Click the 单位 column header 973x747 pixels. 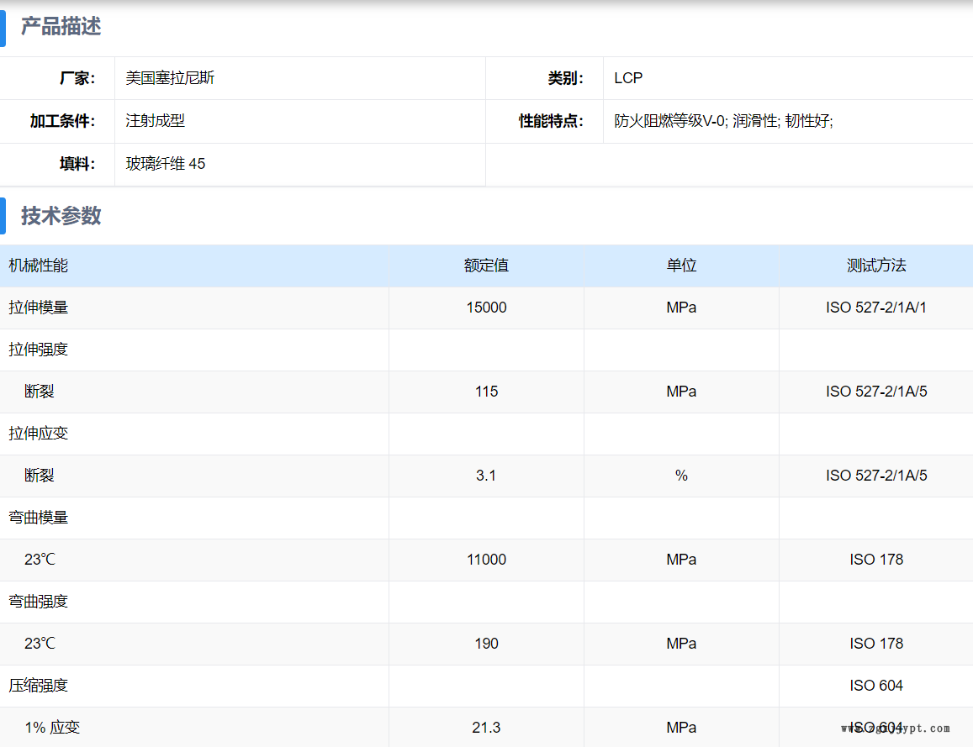(x=681, y=266)
